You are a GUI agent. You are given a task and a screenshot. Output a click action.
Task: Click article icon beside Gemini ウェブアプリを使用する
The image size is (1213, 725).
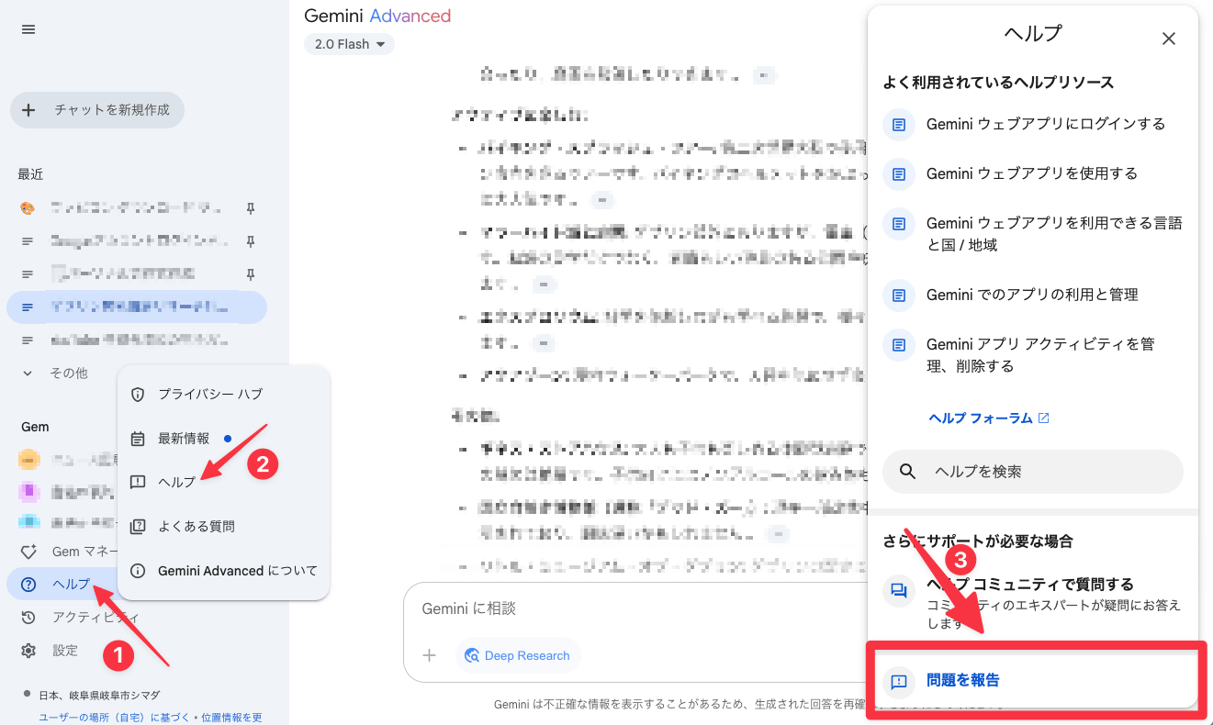click(x=899, y=173)
